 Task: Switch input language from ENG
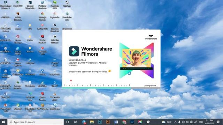tap(201, 122)
